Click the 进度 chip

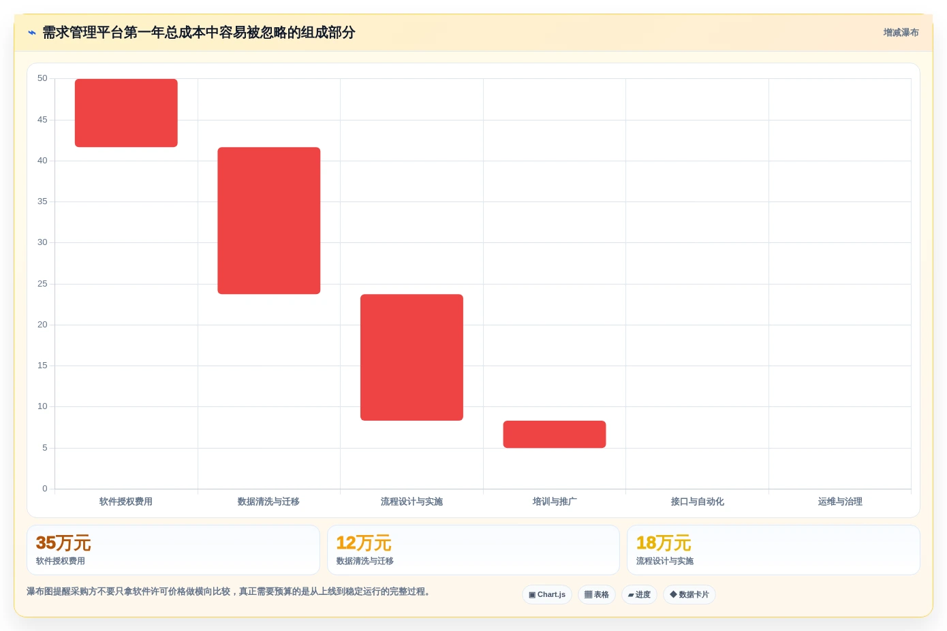(639, 594)
